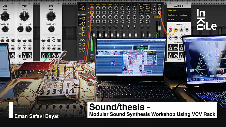
Task: Click the LFO CLK input jack
Action: pyautogui.click(x=49, y=49)
